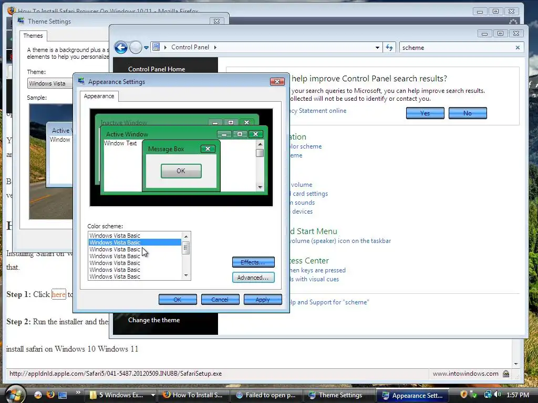Switch to 'Failed to open p...' taskbar button
This screenshot has height=403, width=538.
[x=266, y=395]
